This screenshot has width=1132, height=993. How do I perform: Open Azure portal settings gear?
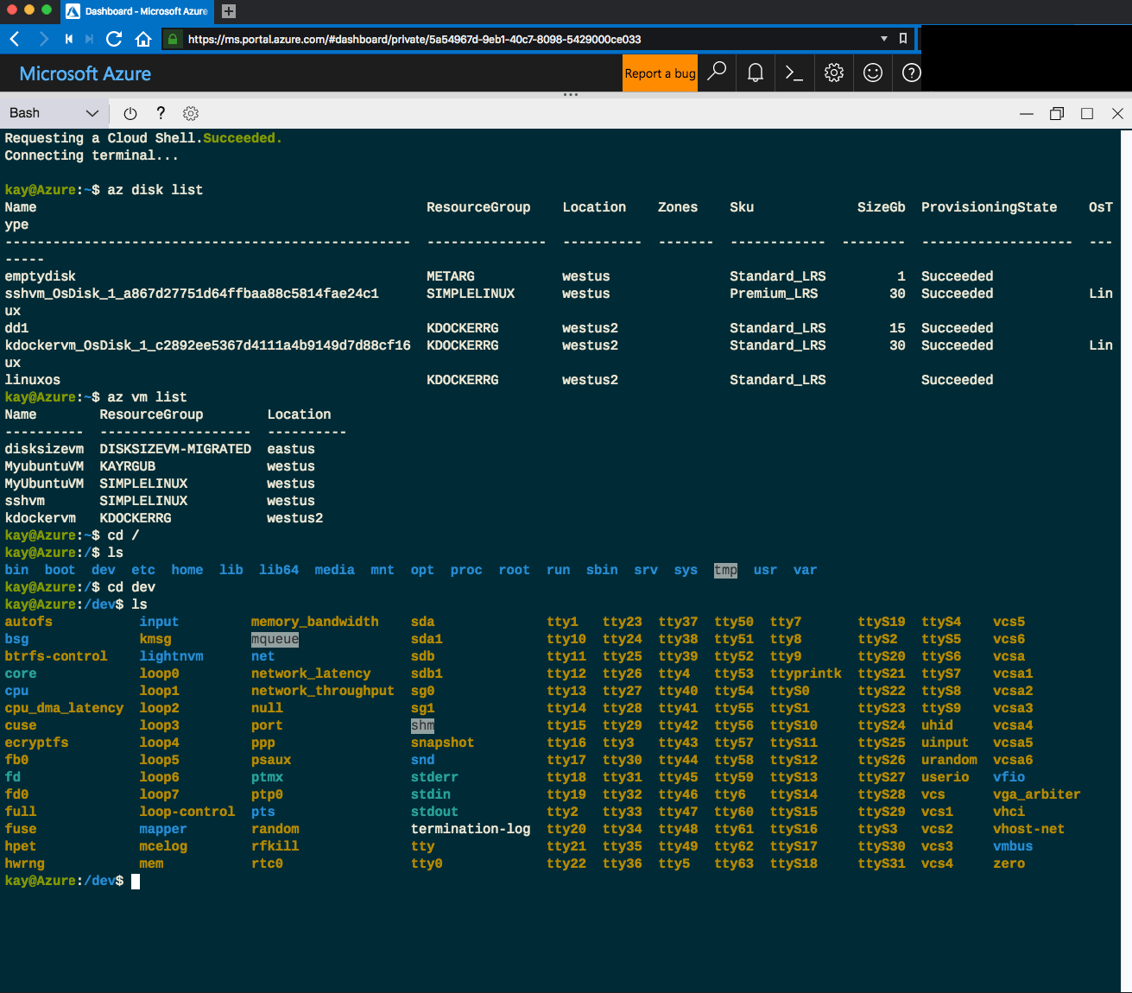point(832,73)
